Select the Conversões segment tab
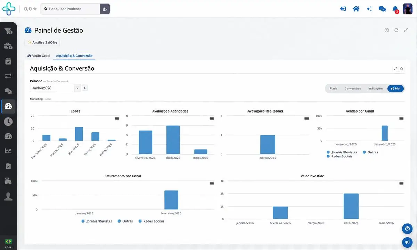Image resolution: width=417 pixels, height=250 pixels. pos(353,89)
